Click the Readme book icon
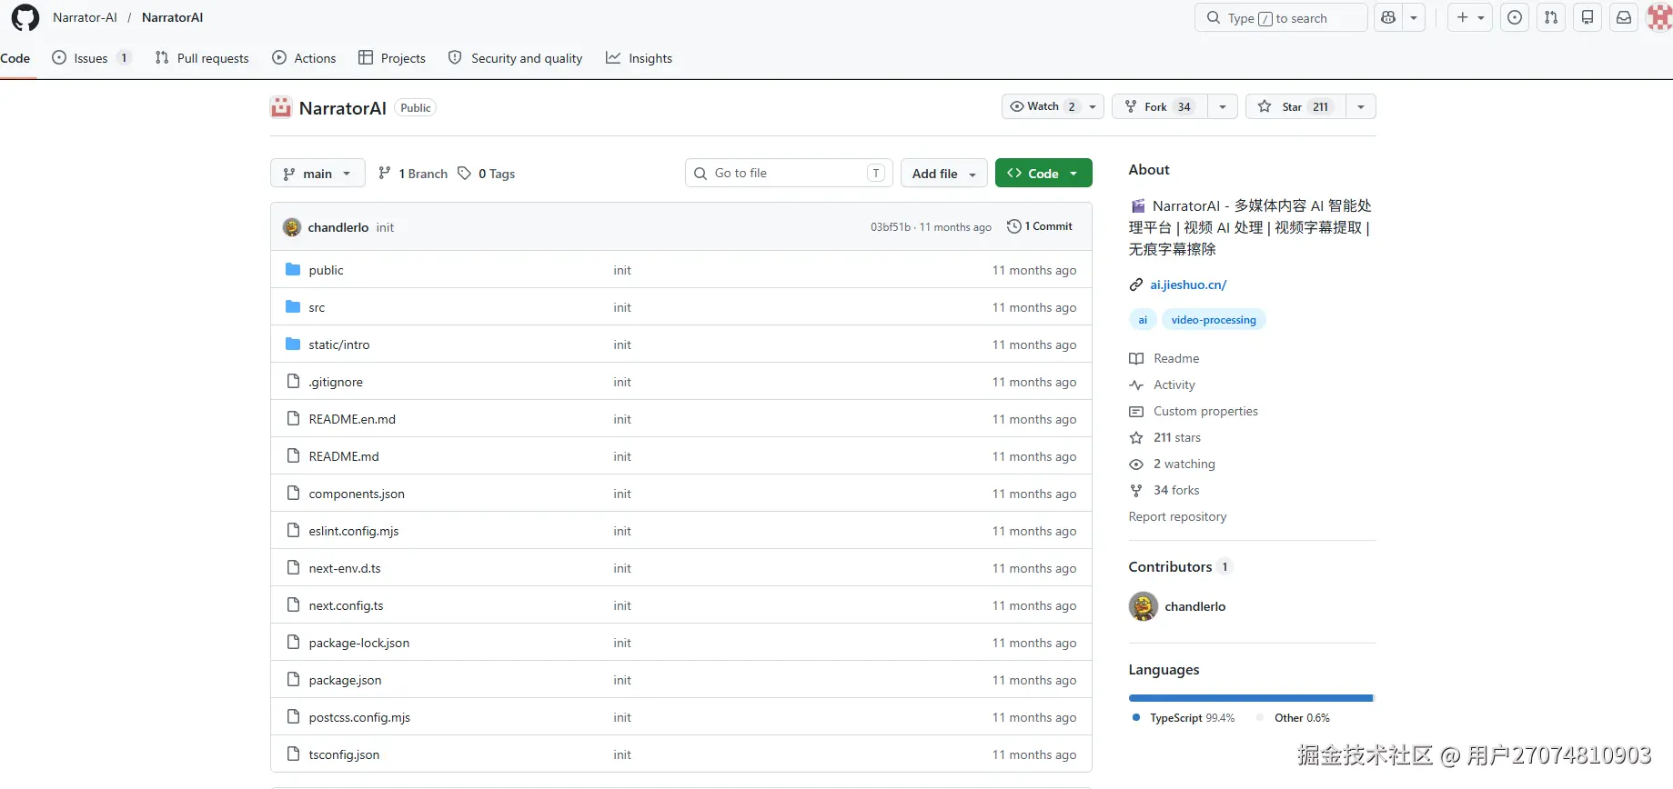 1136,358
